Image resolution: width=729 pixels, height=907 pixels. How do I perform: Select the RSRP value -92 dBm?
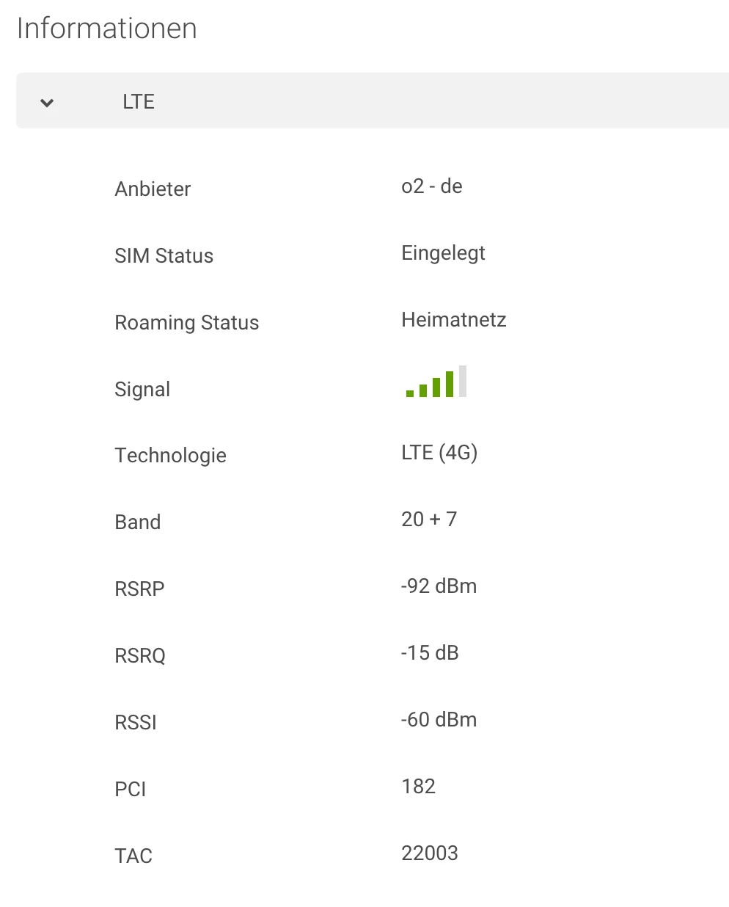[439, 586]
